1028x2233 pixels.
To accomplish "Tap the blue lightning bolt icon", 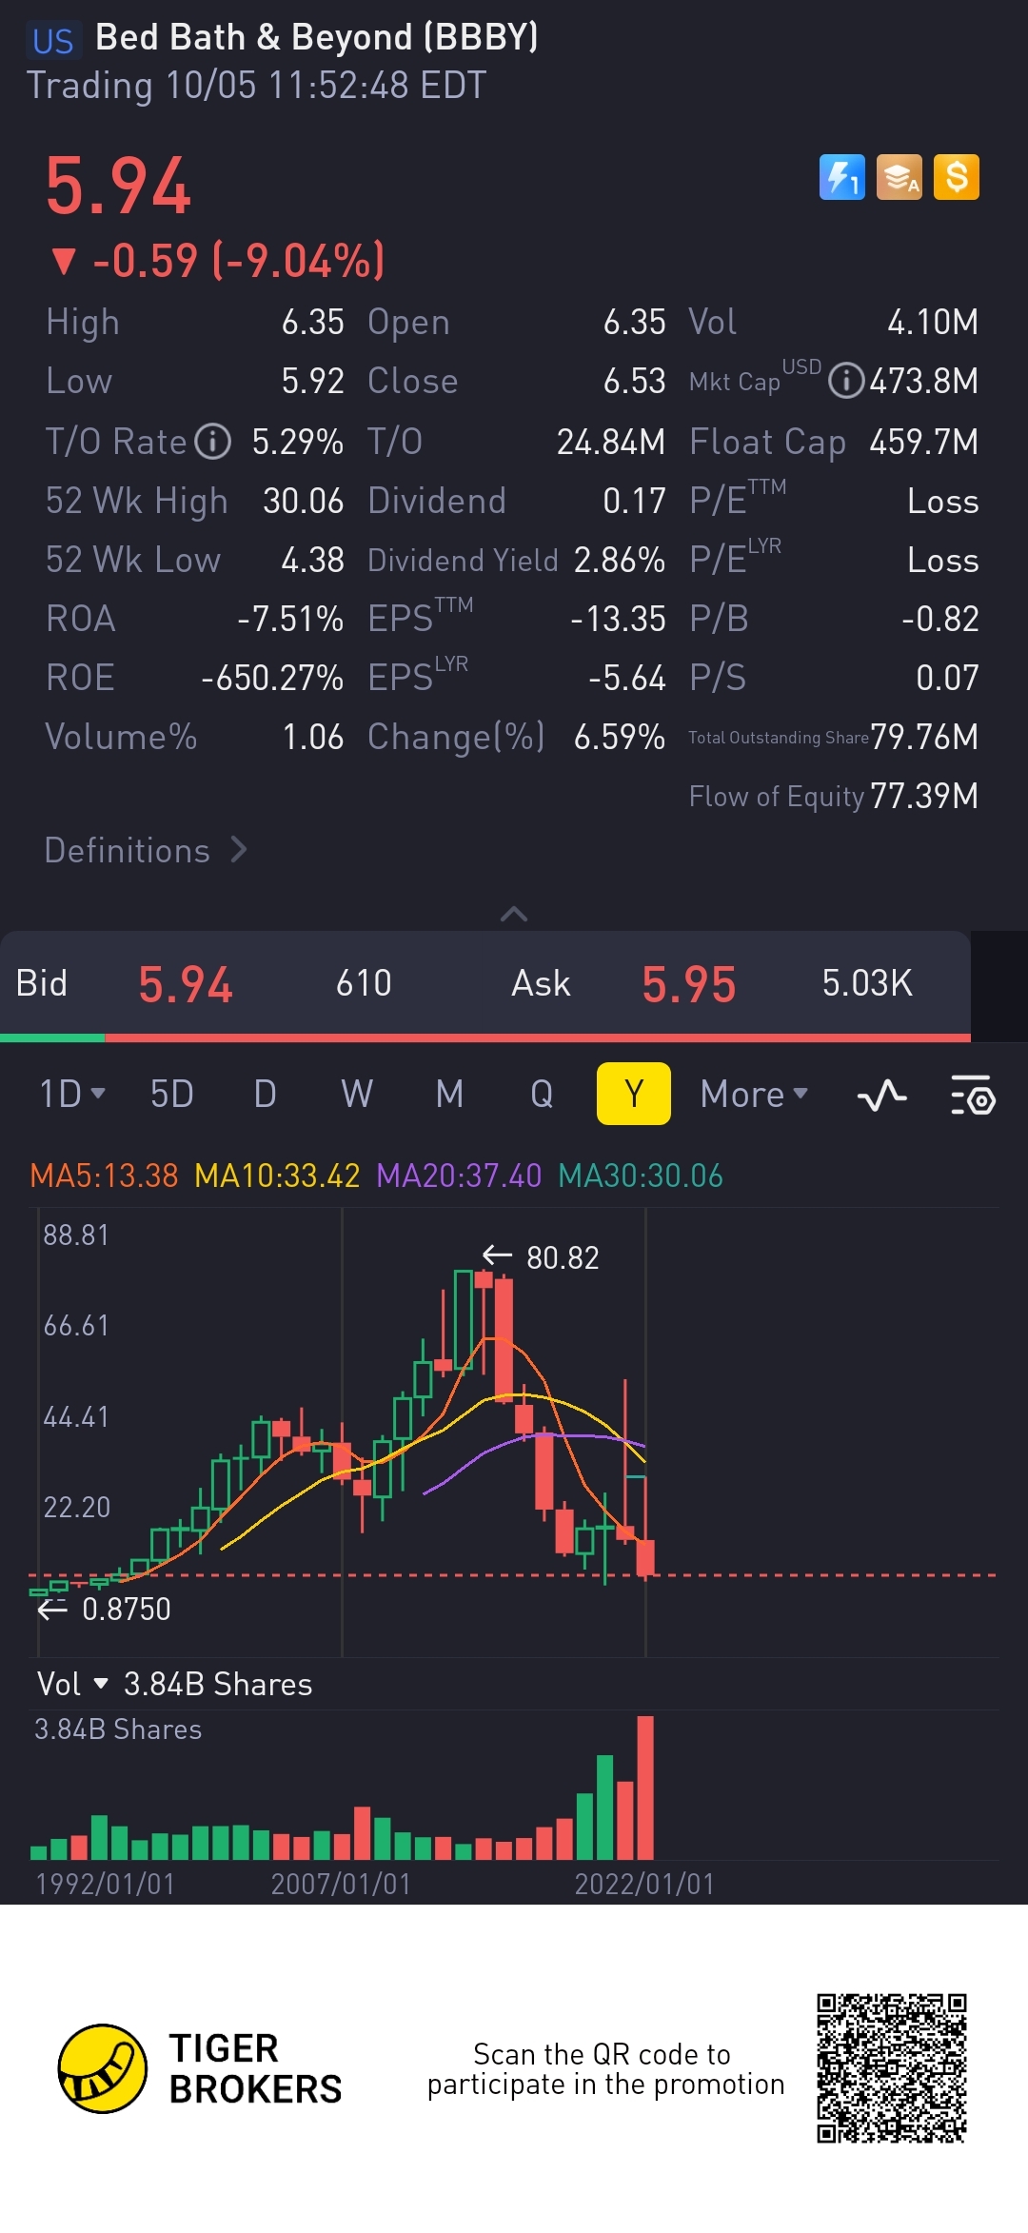I will click(x=842, y=177).
